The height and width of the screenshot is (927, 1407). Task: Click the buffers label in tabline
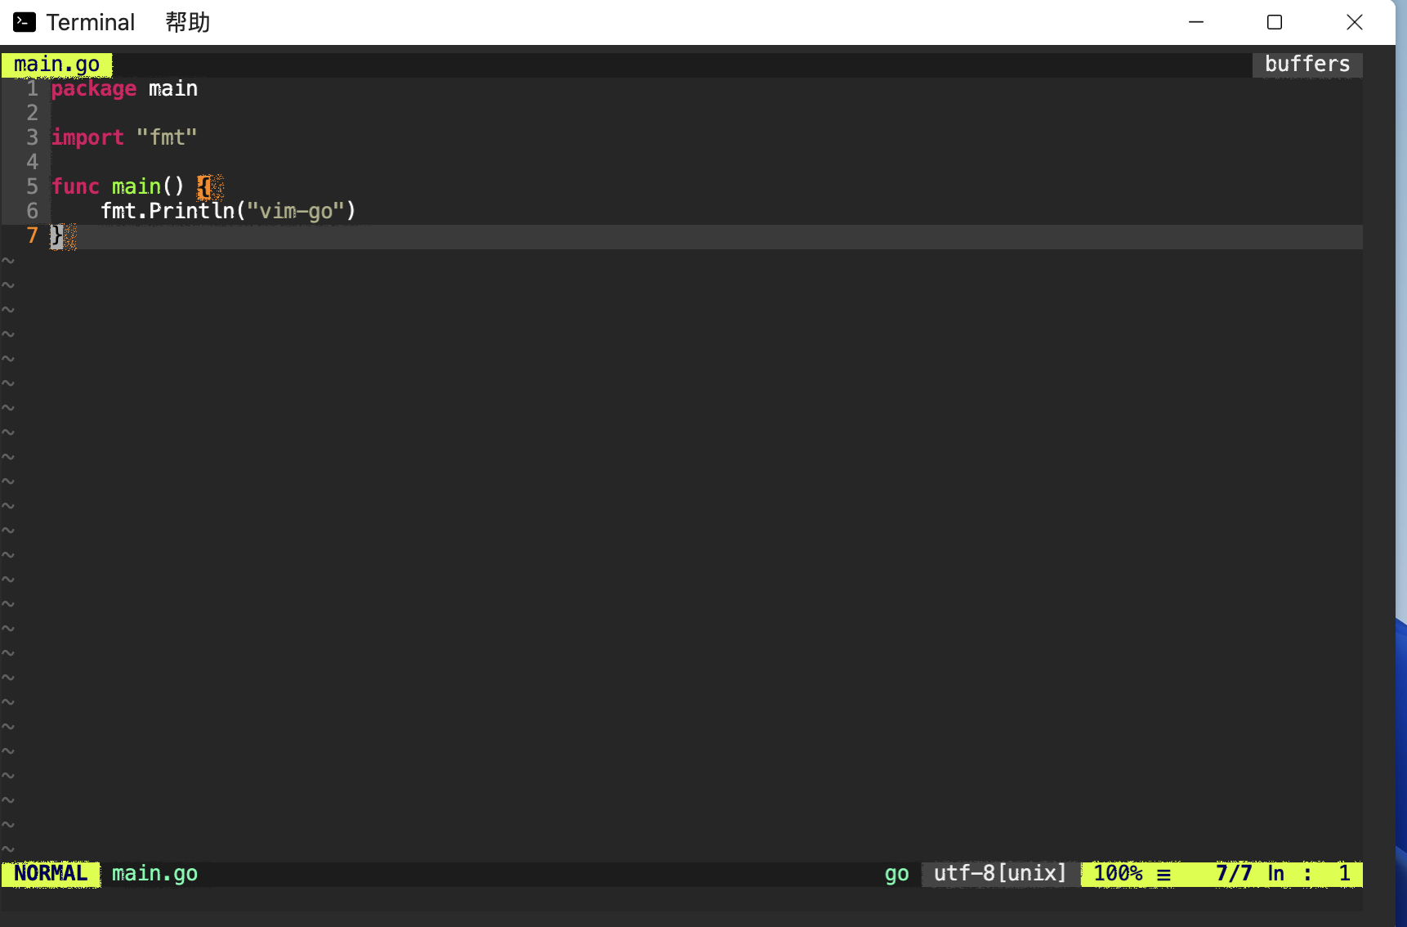1307,65
